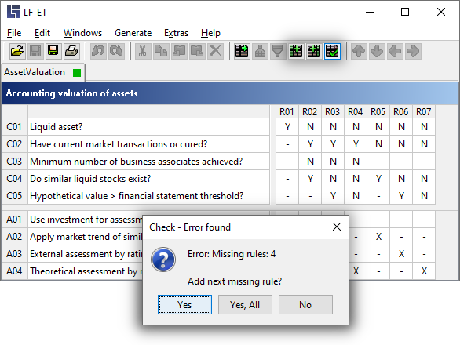Open the Generate menu
The image size is (460, 345).
(x=133, y=33)
